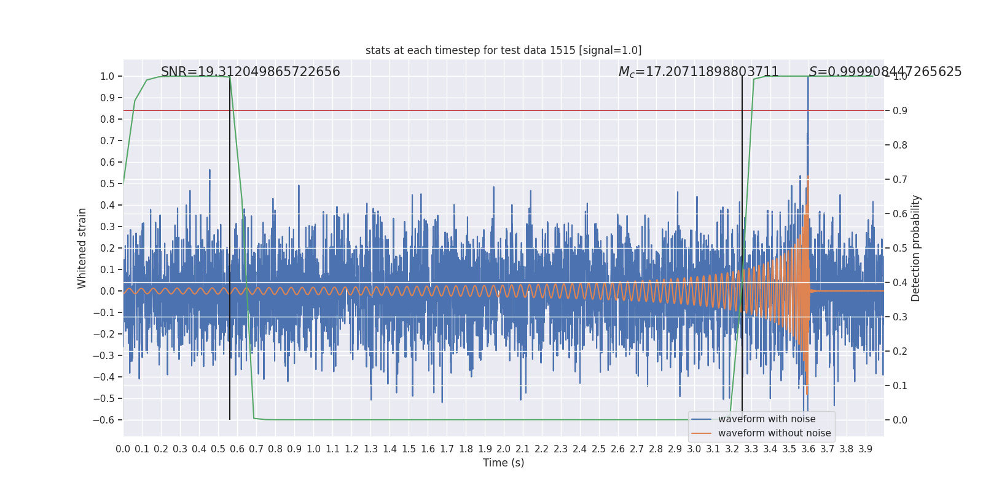Image resolution: width=983 pixels, height=491 pixels.
Task: Click the 'Time (s)' x-axis label
Action: pyautogui.click(x=503, y=463)
